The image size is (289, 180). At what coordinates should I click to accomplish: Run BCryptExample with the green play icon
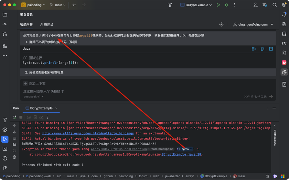[x=218, y=5]
